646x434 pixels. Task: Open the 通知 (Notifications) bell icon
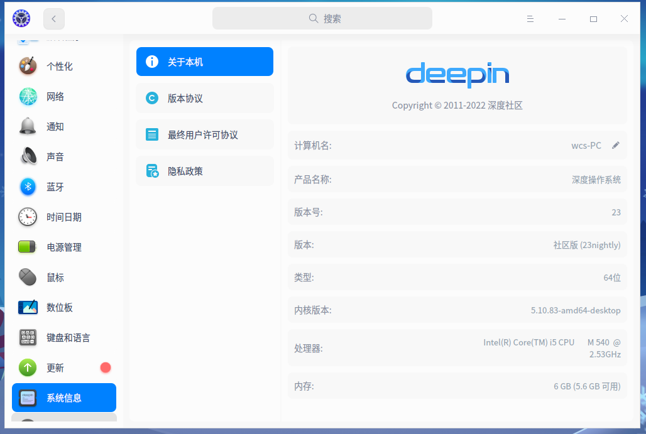click(28, 126)
